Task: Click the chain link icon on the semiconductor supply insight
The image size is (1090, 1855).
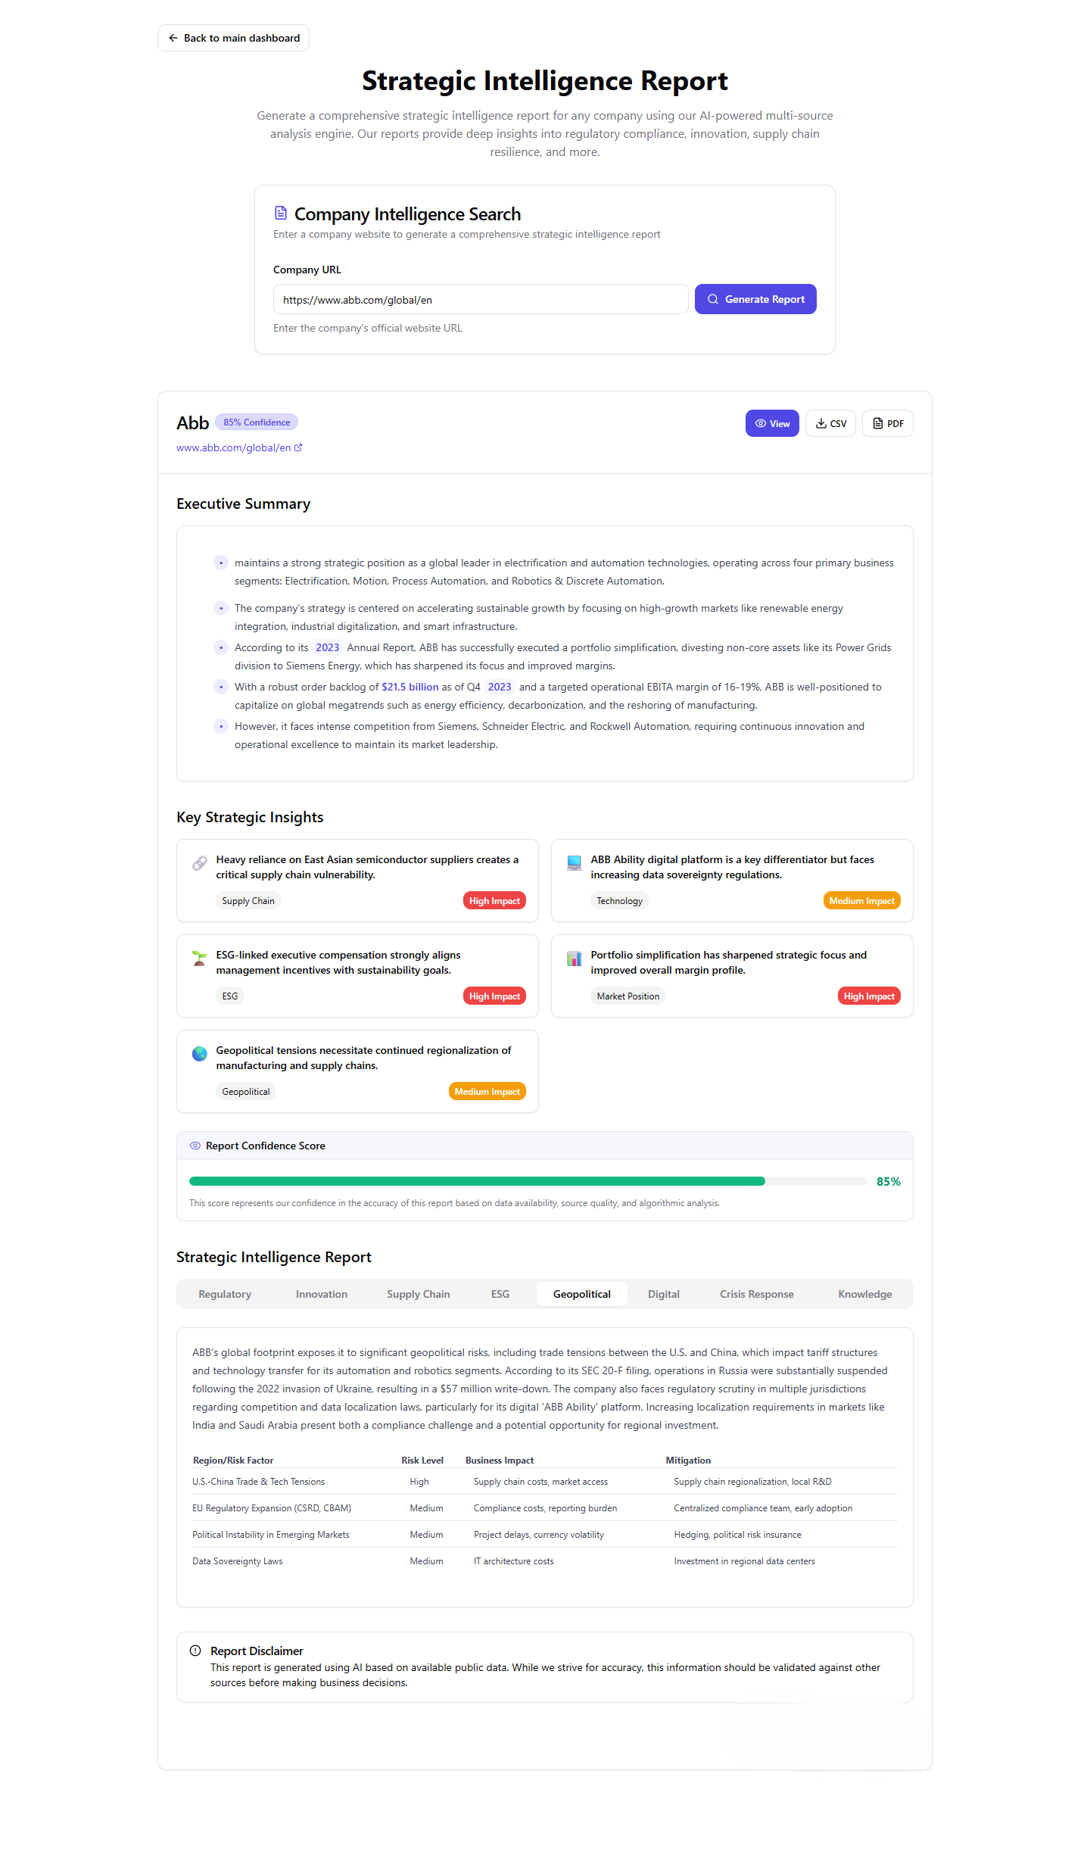Action: (x=198, y=863)
